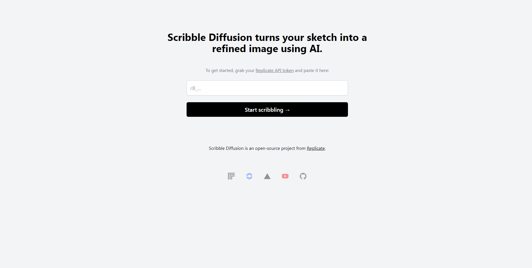Open the Replicate API token link

274,70
